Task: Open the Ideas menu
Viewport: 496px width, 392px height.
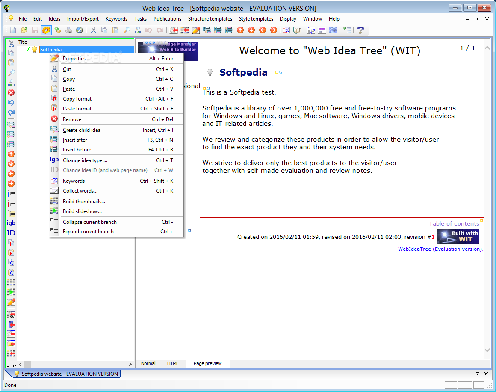Action: pyautogui.click(x=54, y=19)
